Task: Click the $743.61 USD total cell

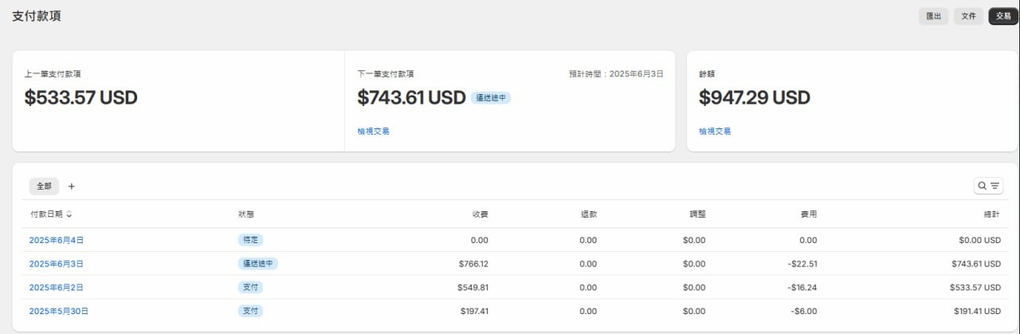Action: pyautogui.click(x=978, y=264)
